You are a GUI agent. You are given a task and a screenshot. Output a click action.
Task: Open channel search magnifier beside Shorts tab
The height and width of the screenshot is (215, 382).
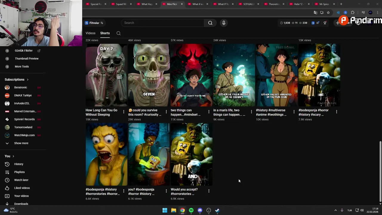point(118,33)
